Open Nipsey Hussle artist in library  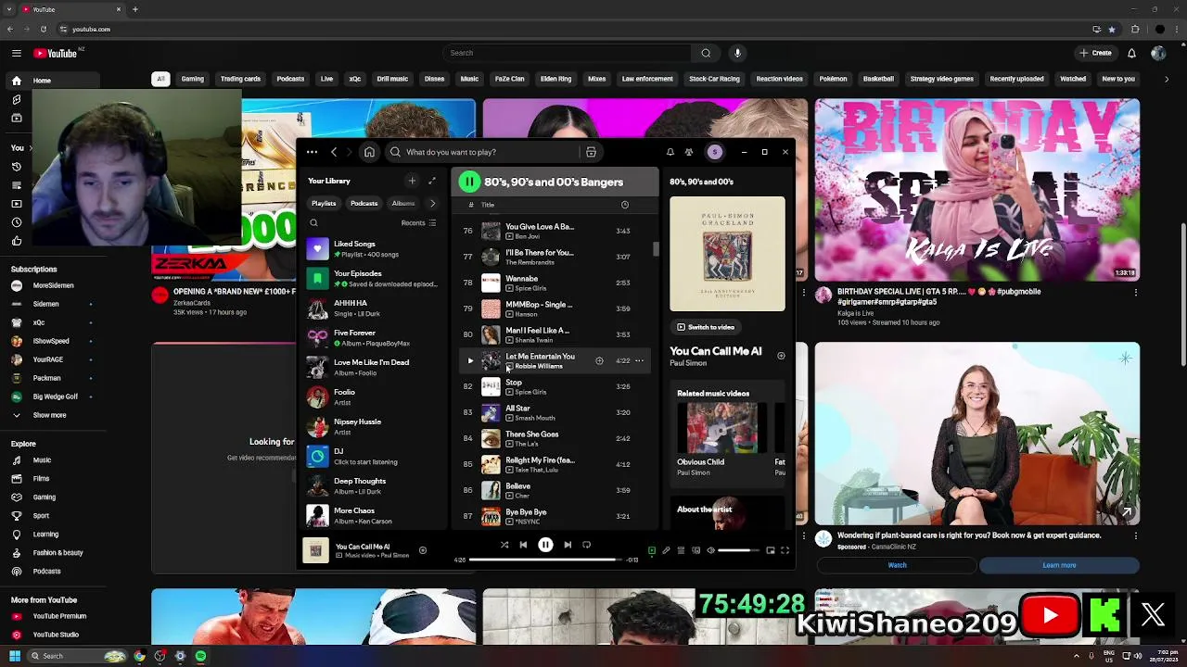pos(374,426)
